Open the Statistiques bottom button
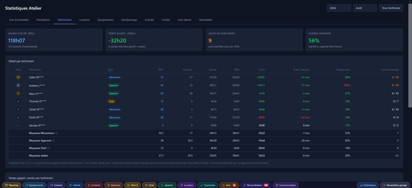Image resolution: width=412 pixels, height=188 pixels. tap(368, 185)
